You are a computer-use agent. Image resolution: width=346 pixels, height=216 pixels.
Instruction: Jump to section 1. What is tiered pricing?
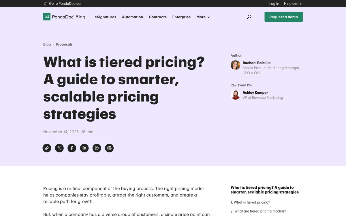point(250,202)
